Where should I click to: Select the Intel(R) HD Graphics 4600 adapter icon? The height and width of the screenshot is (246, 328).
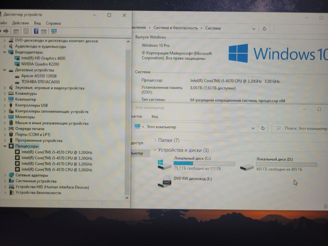[x=17, y=58]
